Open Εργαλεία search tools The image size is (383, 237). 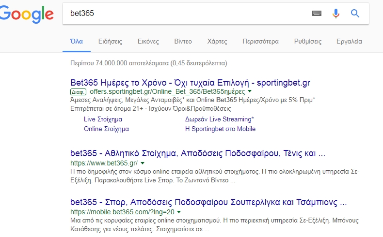[349, 42]
